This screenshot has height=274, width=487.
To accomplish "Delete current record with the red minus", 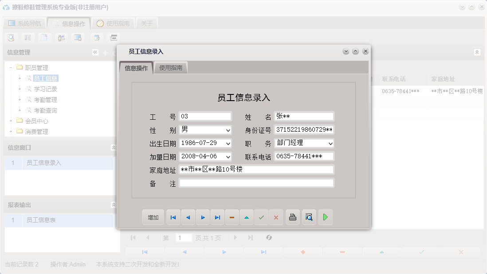I will pyautogui.click(x=232, y=217).
